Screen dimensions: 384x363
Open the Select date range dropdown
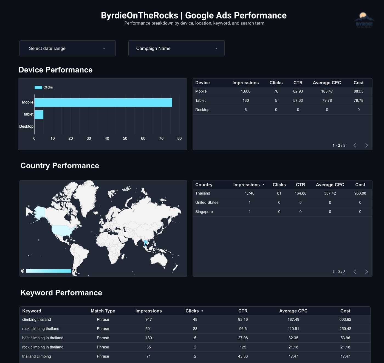click(67, 48)
